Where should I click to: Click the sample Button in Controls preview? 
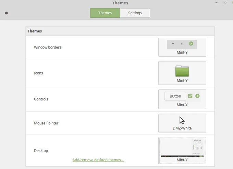point(175,96)
